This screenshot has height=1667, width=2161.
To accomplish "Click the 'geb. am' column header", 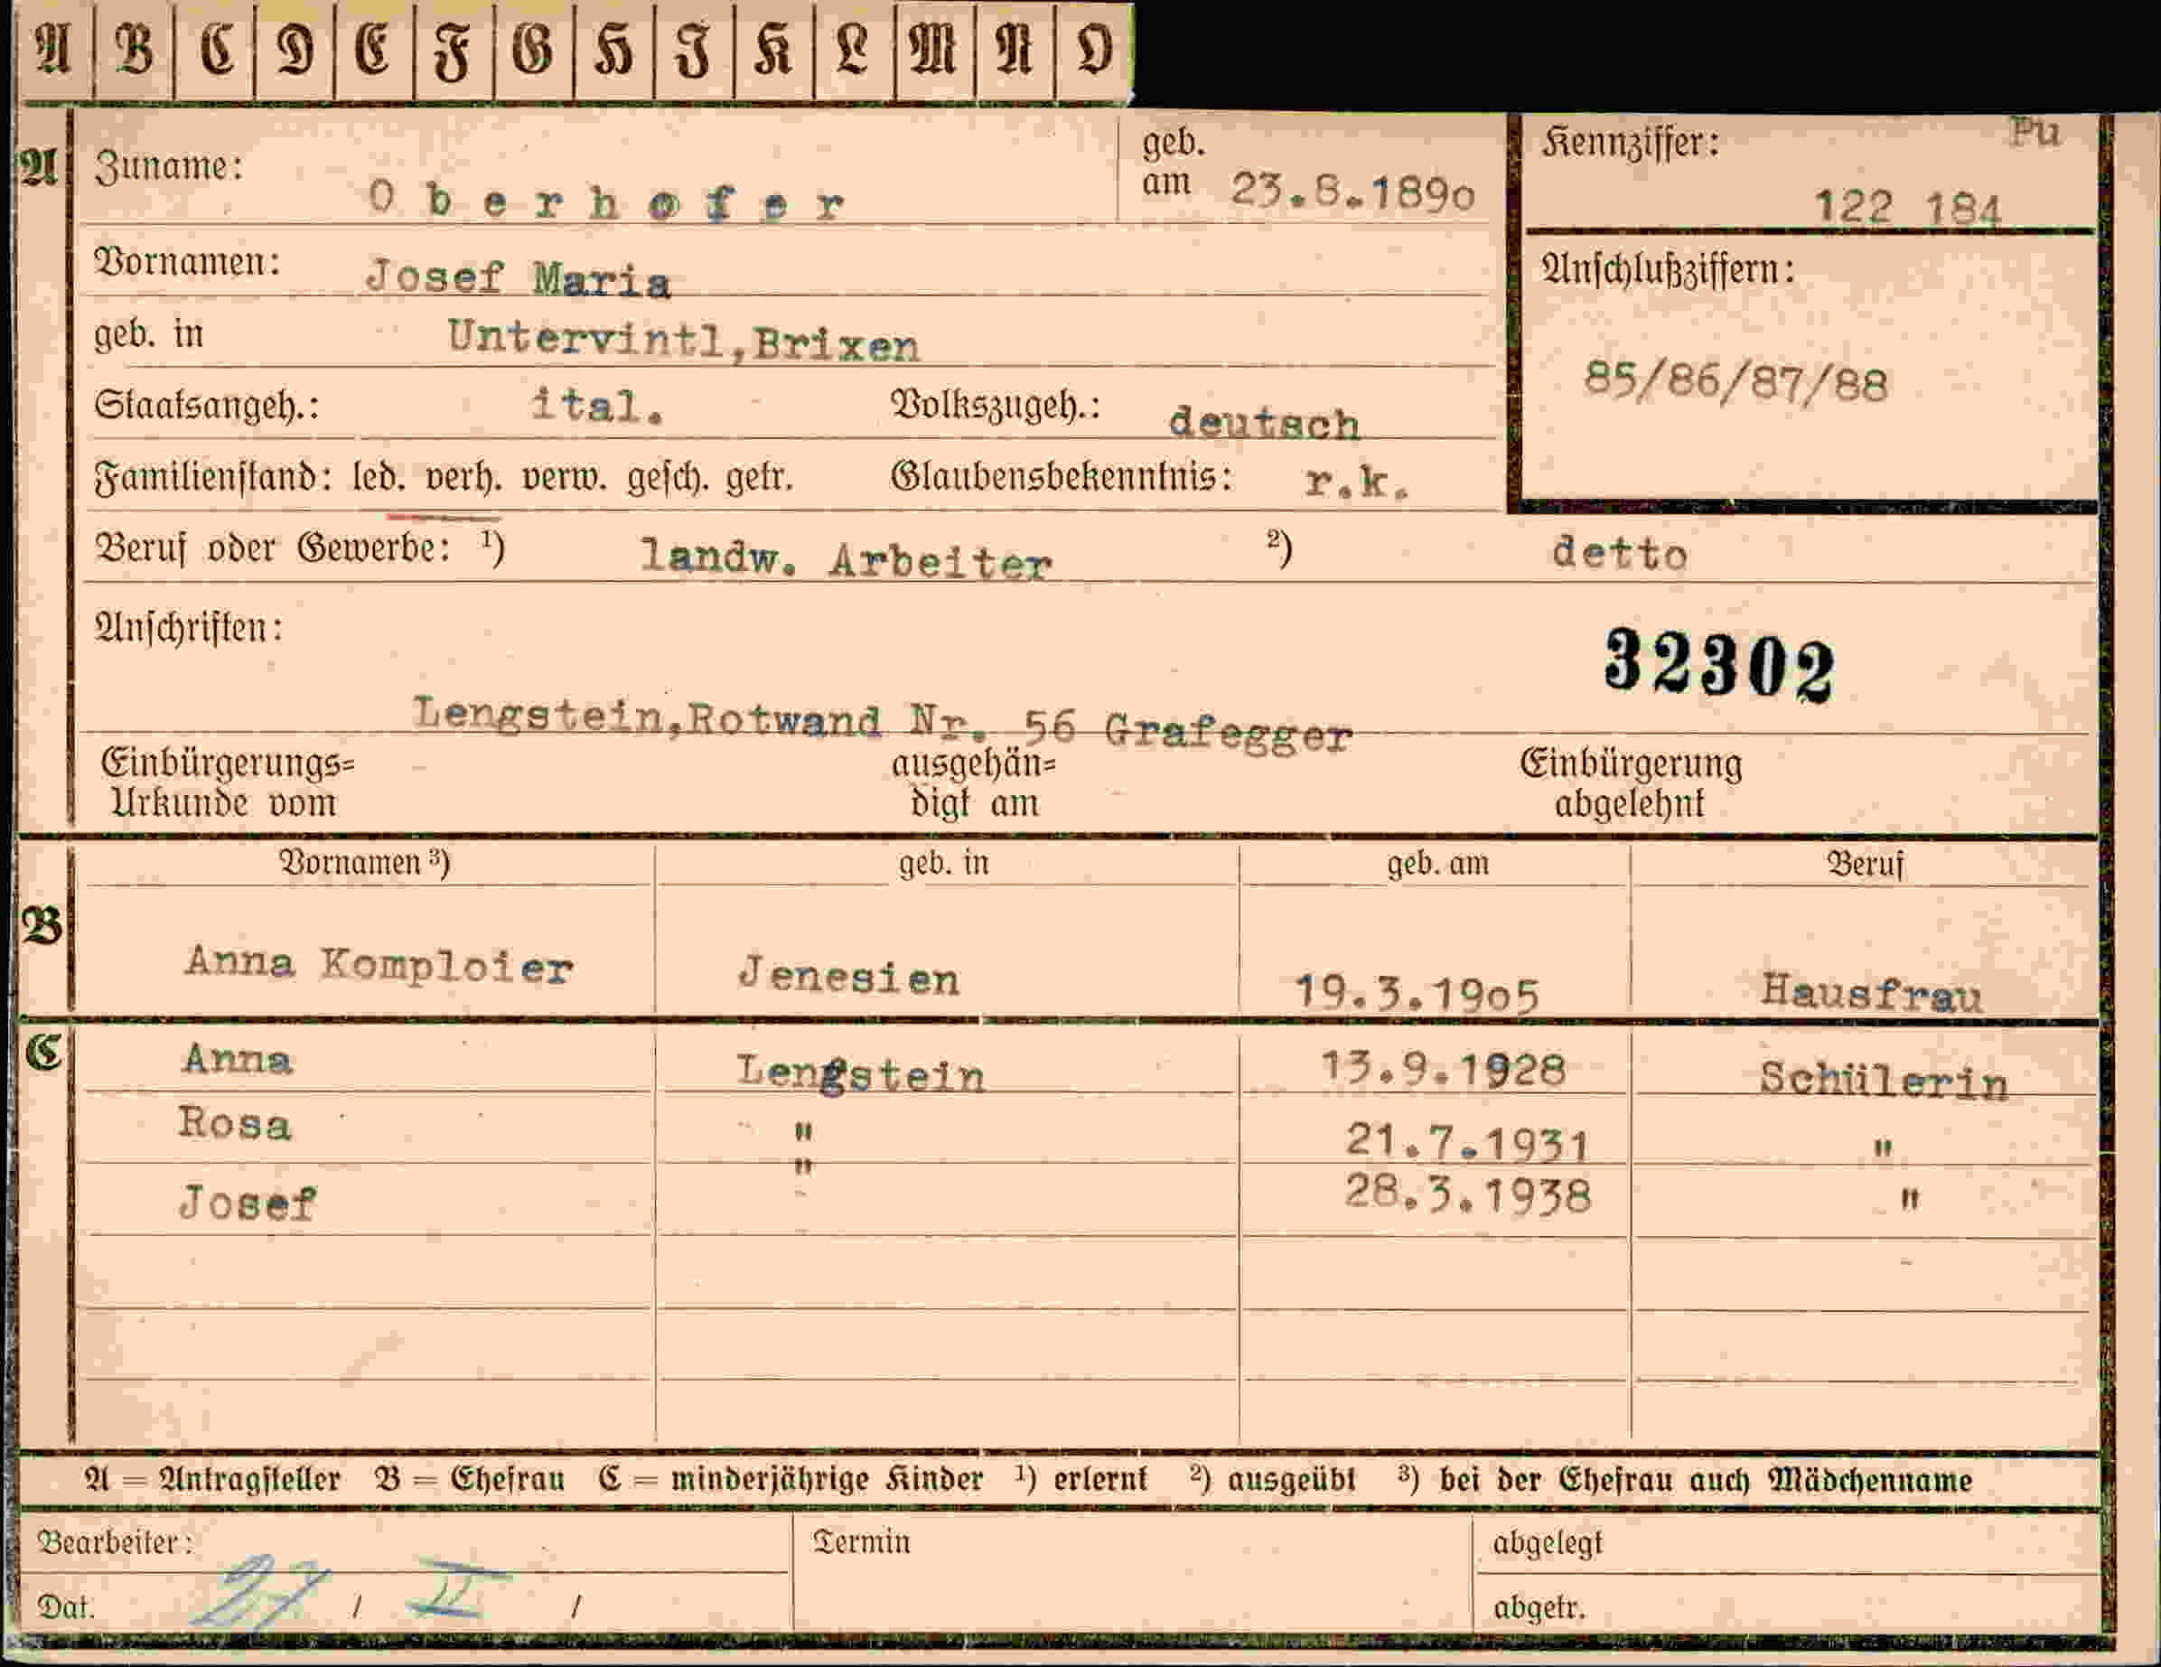I will click(1437, 864).
